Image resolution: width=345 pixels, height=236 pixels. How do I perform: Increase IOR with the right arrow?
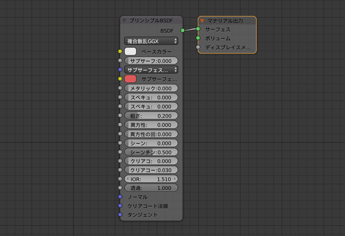tap(175, 179)
